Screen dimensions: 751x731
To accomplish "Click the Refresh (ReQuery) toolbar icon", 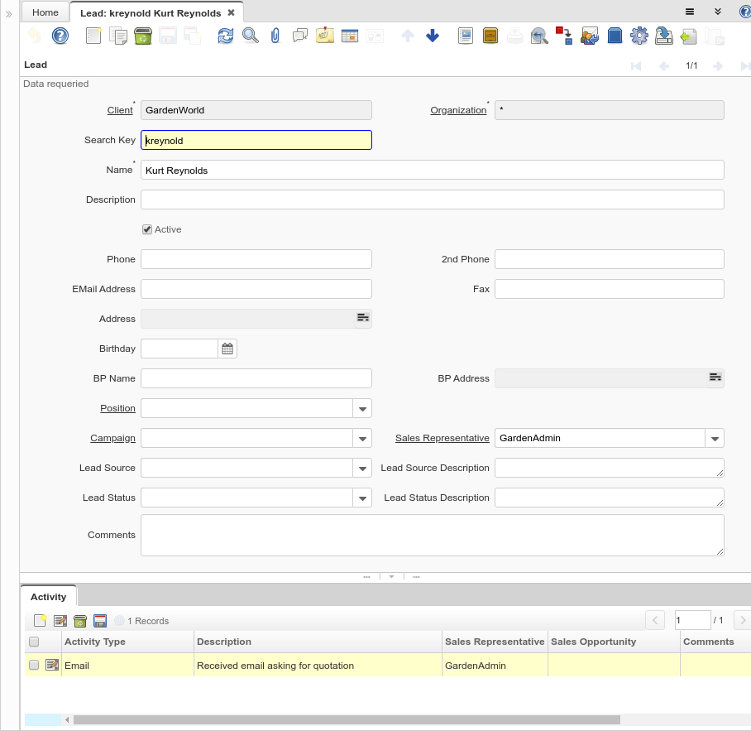I will [x=225, y=36].
